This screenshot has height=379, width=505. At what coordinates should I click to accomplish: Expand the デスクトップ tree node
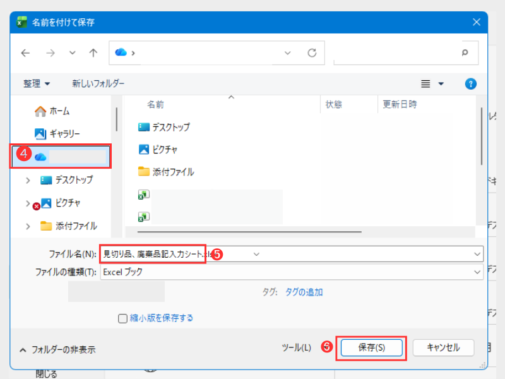coord(27,180)
